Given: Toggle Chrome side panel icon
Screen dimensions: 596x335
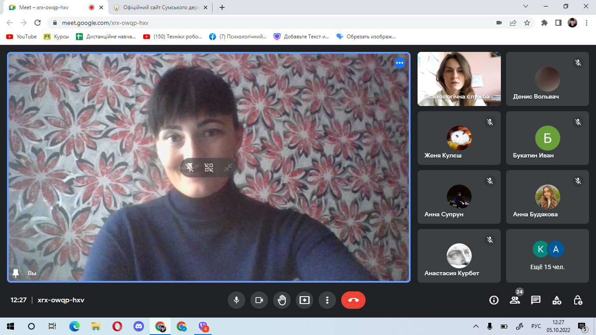Looking at the screenshot, I should pyautogui.click(x=558, y=23).
